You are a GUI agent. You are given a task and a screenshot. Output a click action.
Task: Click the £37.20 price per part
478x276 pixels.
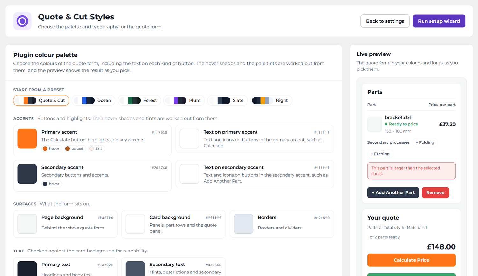tap(447, 124)
